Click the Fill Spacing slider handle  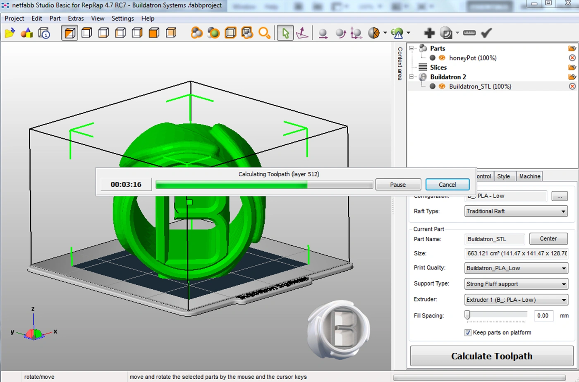[467, 315]
